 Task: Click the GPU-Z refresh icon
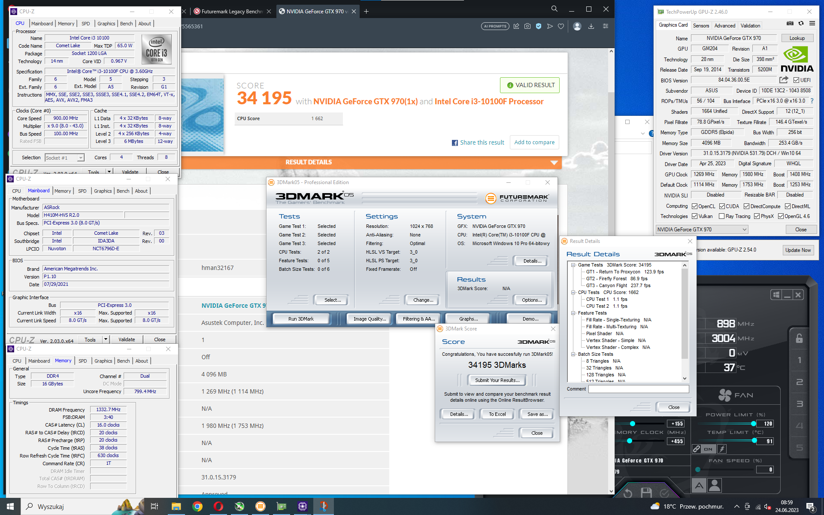click(801, 24)
